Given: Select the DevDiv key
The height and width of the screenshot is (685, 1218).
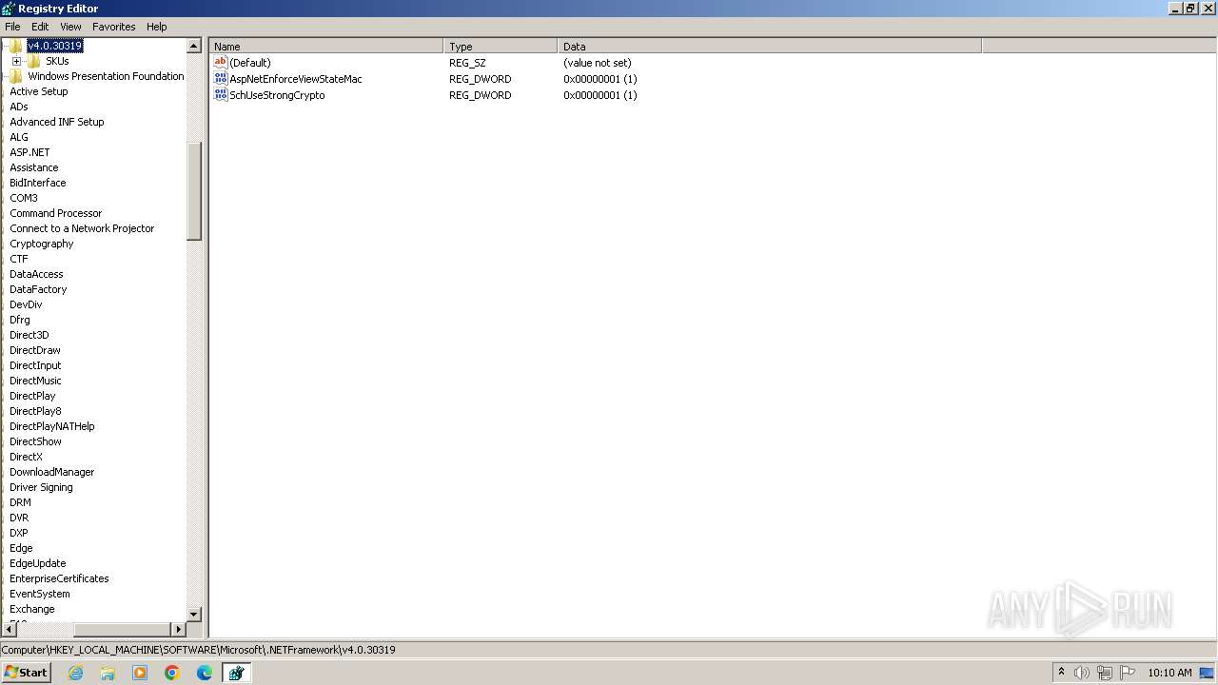Looking at the screenshot, I should tap(26, 304).
